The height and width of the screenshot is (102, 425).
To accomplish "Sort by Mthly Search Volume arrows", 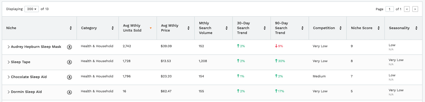I will coord(227,28).
